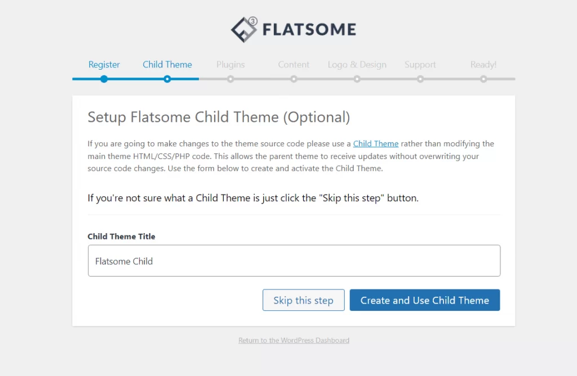Open the Child Theme documentation link

pyautogui.click(x=375, y=143)
